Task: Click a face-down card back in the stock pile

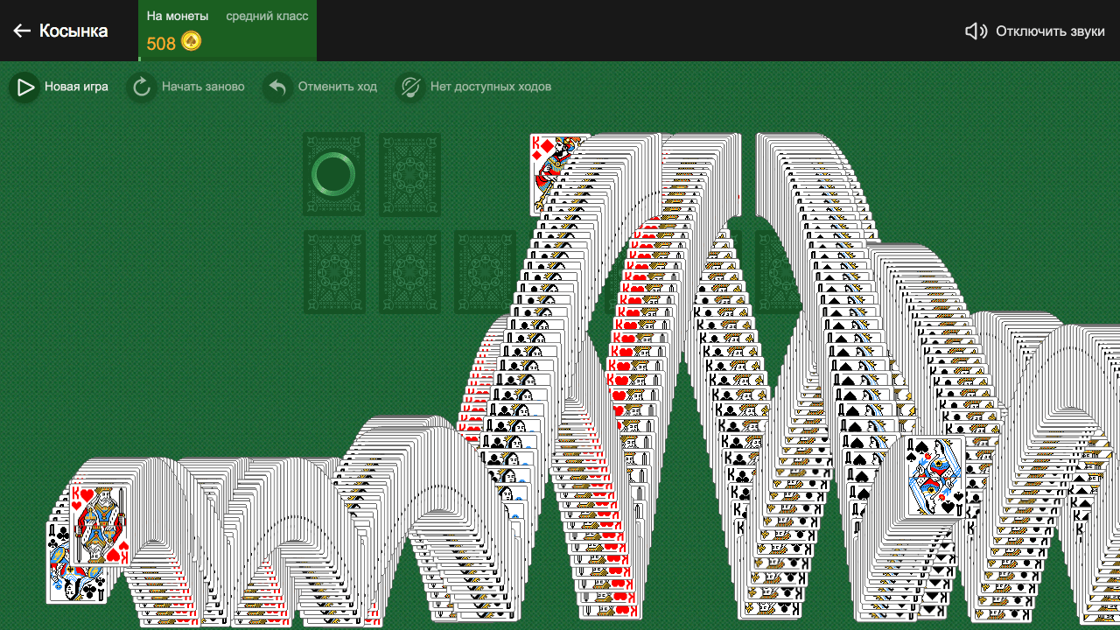Action: tap(409, 173)
